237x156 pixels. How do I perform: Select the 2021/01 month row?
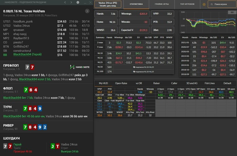pos(208,43)
